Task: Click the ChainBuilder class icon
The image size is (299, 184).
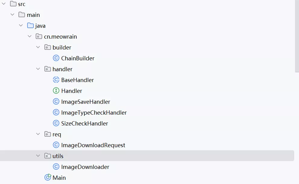Action: pyautogui.click(x=56, y=58)
